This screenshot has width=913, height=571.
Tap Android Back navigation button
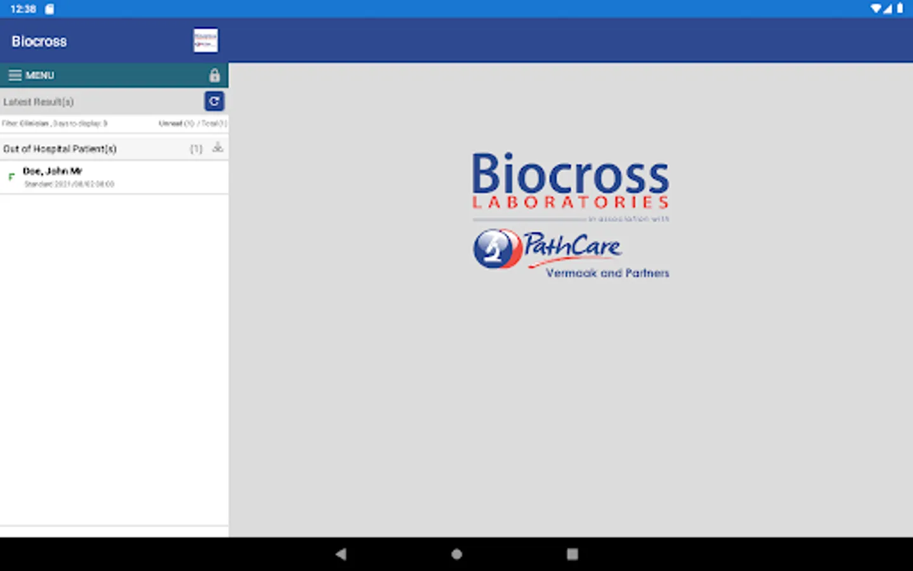click(341, 554)
